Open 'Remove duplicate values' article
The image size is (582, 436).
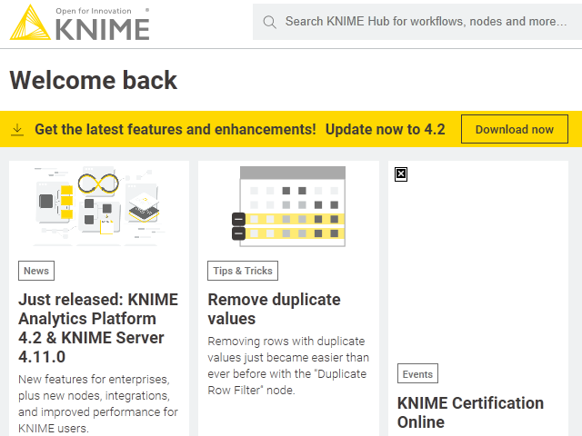274,309
